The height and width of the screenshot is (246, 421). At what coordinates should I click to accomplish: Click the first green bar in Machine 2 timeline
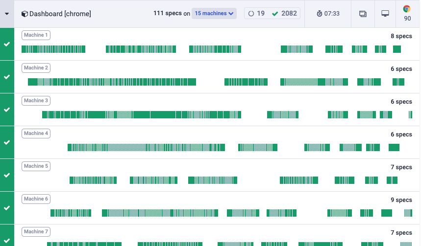click(x=32, y=82)
